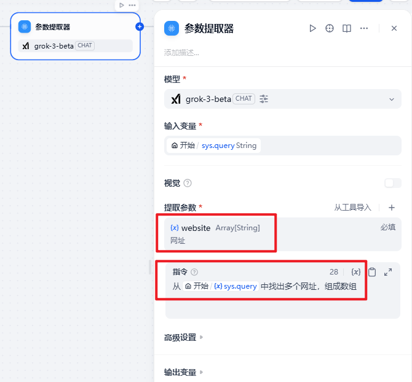Viewport: 412px width, 382px height.
Task: Toggle the 视觉 vision switch on
Action: pyautogui.click(x=393, y=183)
